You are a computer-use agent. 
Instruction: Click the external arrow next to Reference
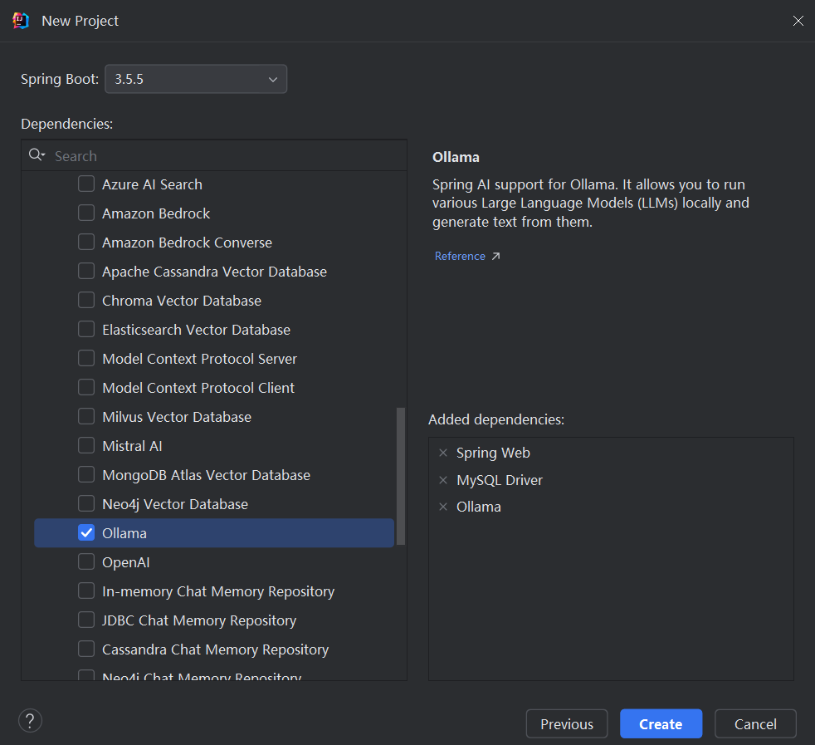click(x=495, y=256)
